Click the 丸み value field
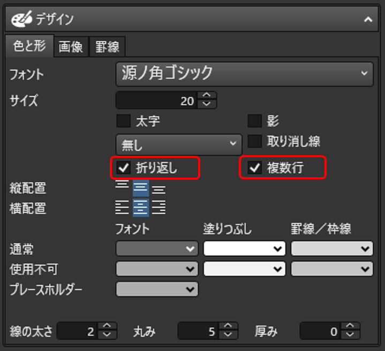The image size is (385, 351). [x=198, y=331]
